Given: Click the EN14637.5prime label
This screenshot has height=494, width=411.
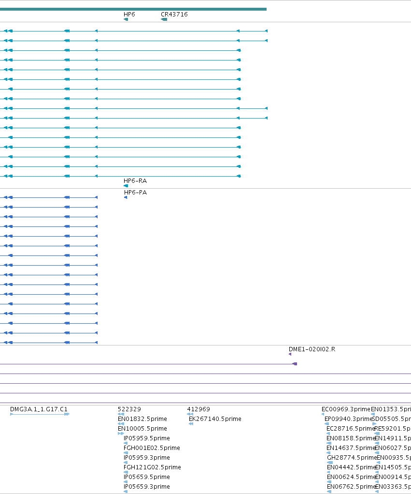Looking at the screenshot, I should click(x=351, y=448).
